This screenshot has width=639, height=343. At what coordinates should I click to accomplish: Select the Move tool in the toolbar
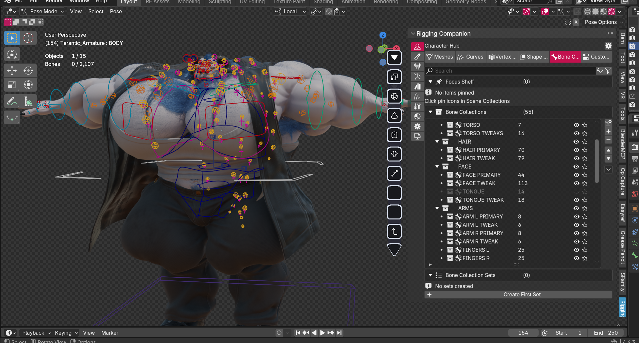click(12, 71)
